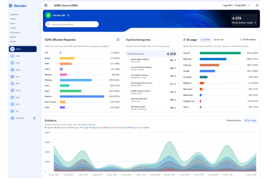The height and width of the screenshot is (179, 268).
Task: Click the lock icon beside DLP/OBM
Action: click(x=34, y=118)
